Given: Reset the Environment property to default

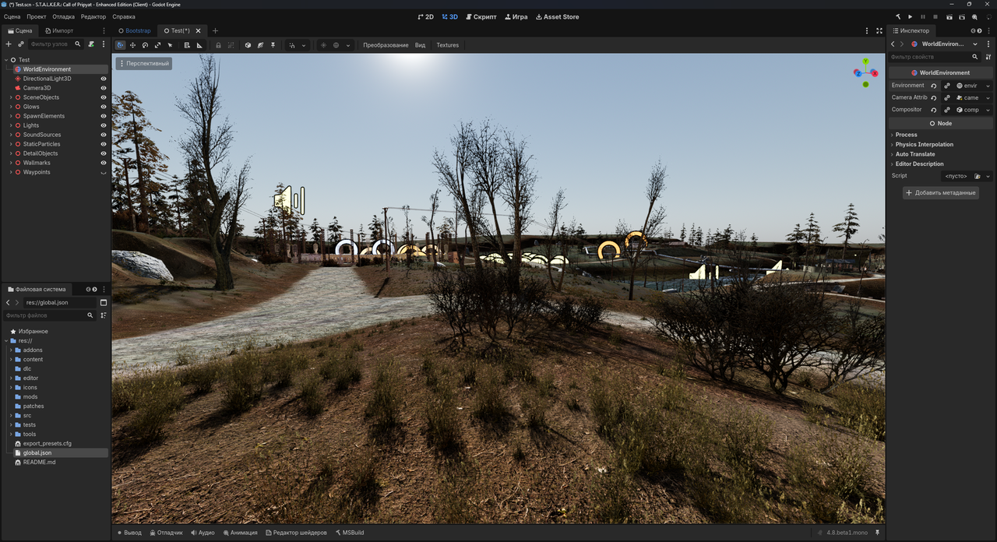Looking at the screenshot, I should 934,86.
